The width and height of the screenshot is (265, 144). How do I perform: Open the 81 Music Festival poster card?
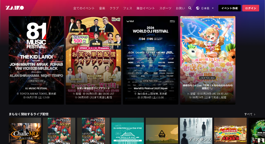coord(36,60)
